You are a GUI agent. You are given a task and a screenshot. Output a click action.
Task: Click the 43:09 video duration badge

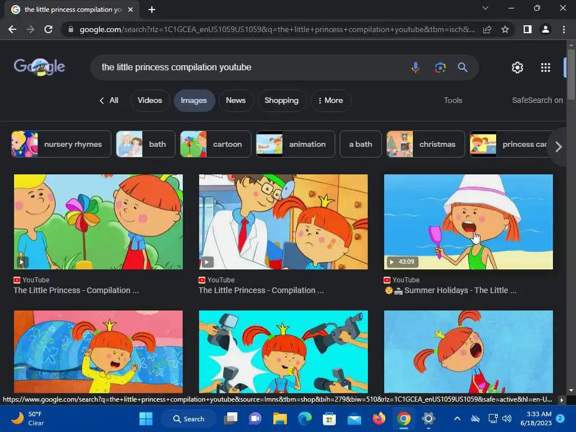402,262
